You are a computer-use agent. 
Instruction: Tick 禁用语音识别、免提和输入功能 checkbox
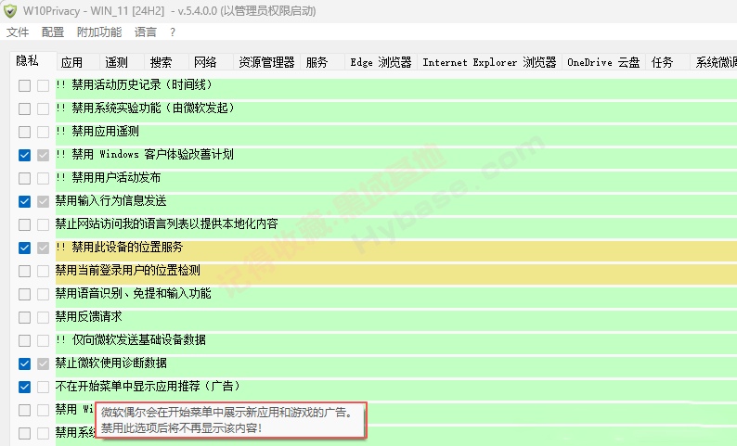(x=24, y=294)
